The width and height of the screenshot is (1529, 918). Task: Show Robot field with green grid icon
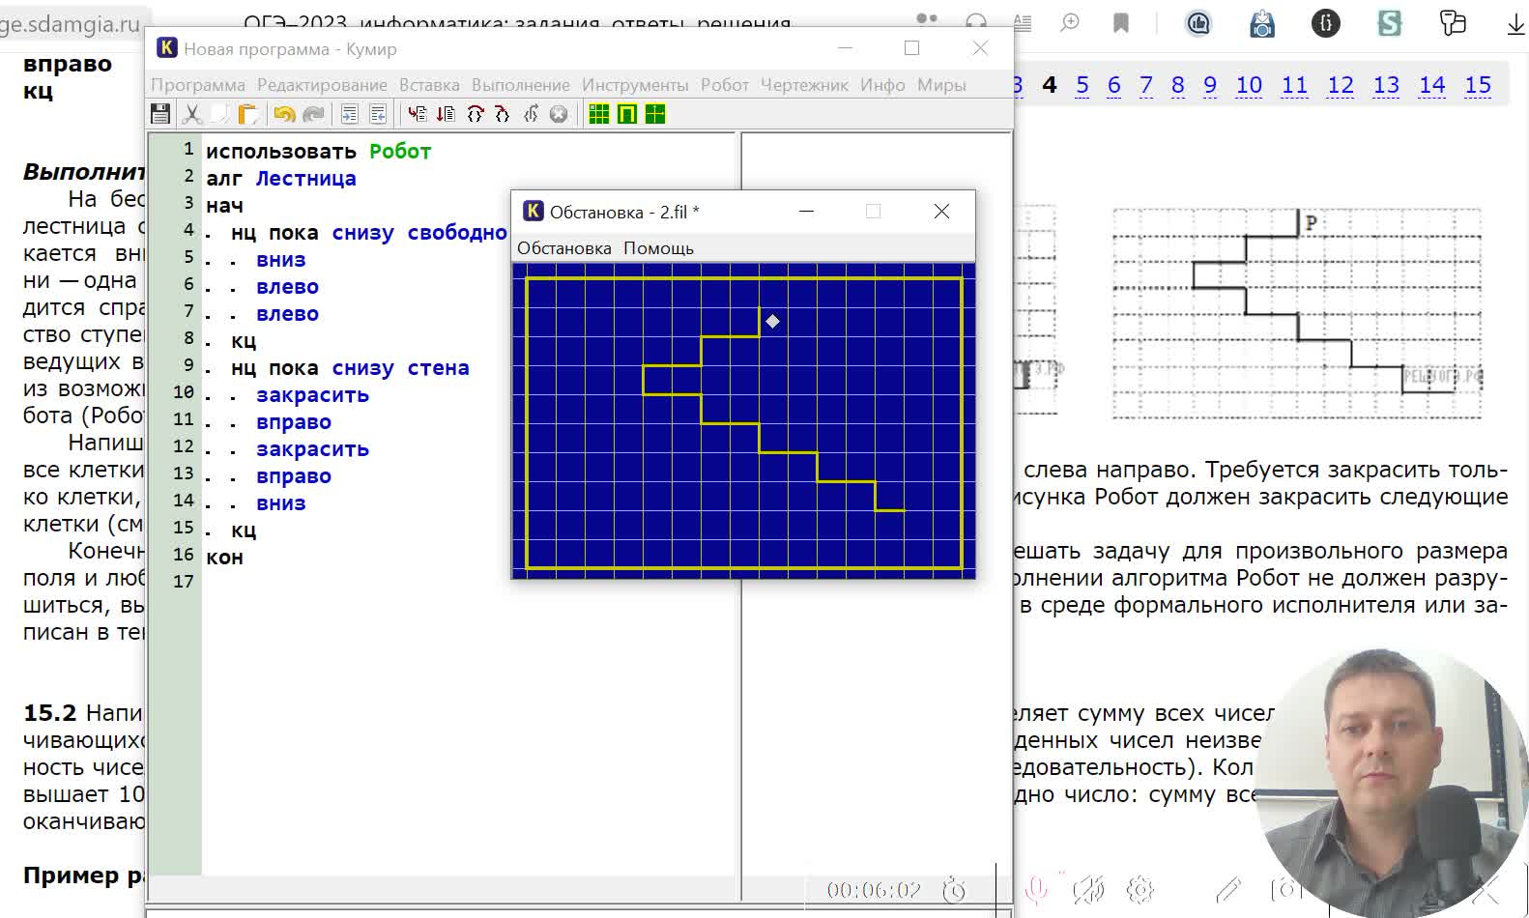599,114
